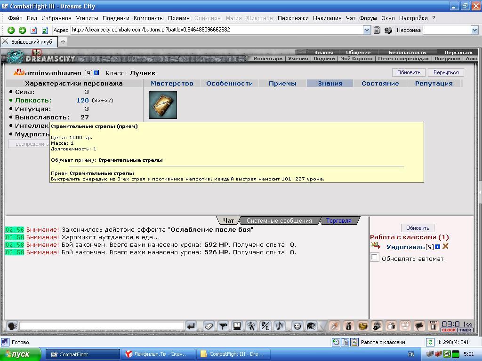
Task: Remove Ундомиэль with the X icon
Action: pos(445,246)
